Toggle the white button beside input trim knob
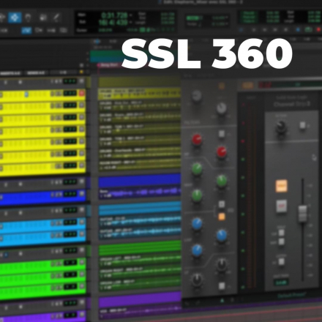The image size is (322, 322). (x=302, y=125)
